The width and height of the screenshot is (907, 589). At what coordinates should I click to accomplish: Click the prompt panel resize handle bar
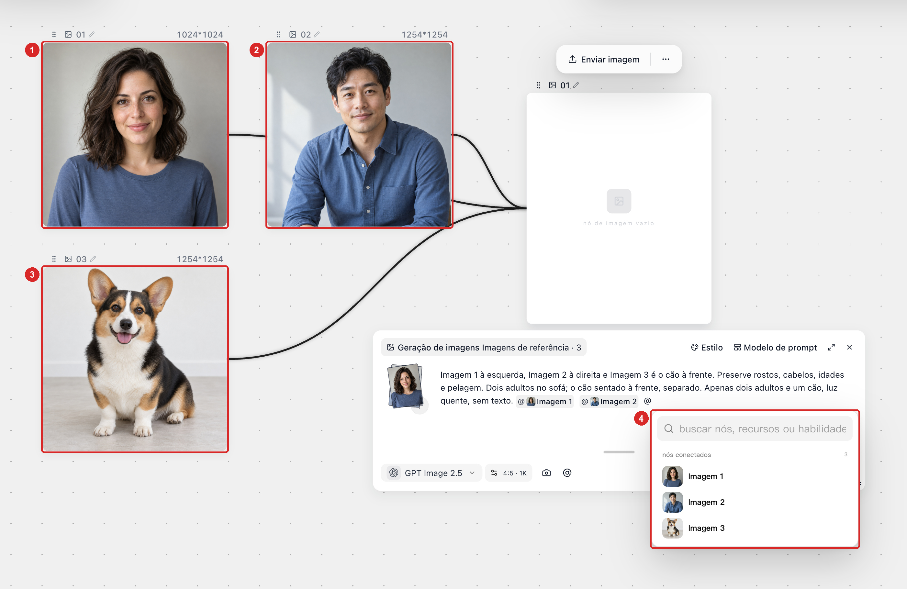619,452
